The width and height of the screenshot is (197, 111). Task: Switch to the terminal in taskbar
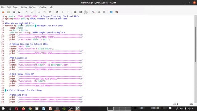[57, 109]
